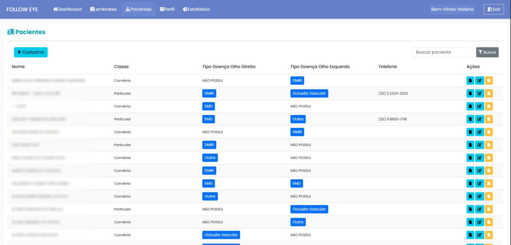511x245 pixels.
Task: Select the Perfil navigation item
Action: pos(167,9)
